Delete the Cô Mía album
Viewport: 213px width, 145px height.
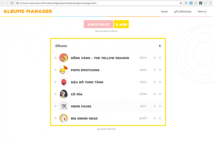pyautogui.click(x=160, y=94)
